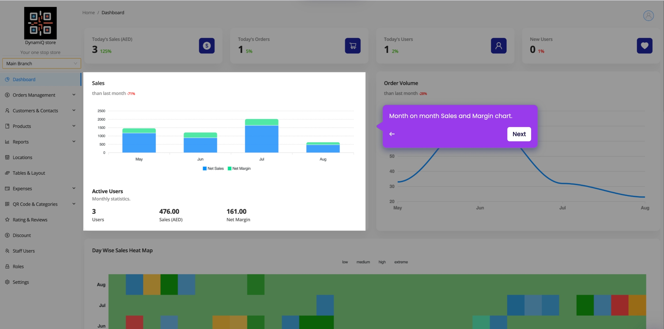Expand Orders Management menu chevron
The width and height of the screenshot is (664, 329).
74,95
